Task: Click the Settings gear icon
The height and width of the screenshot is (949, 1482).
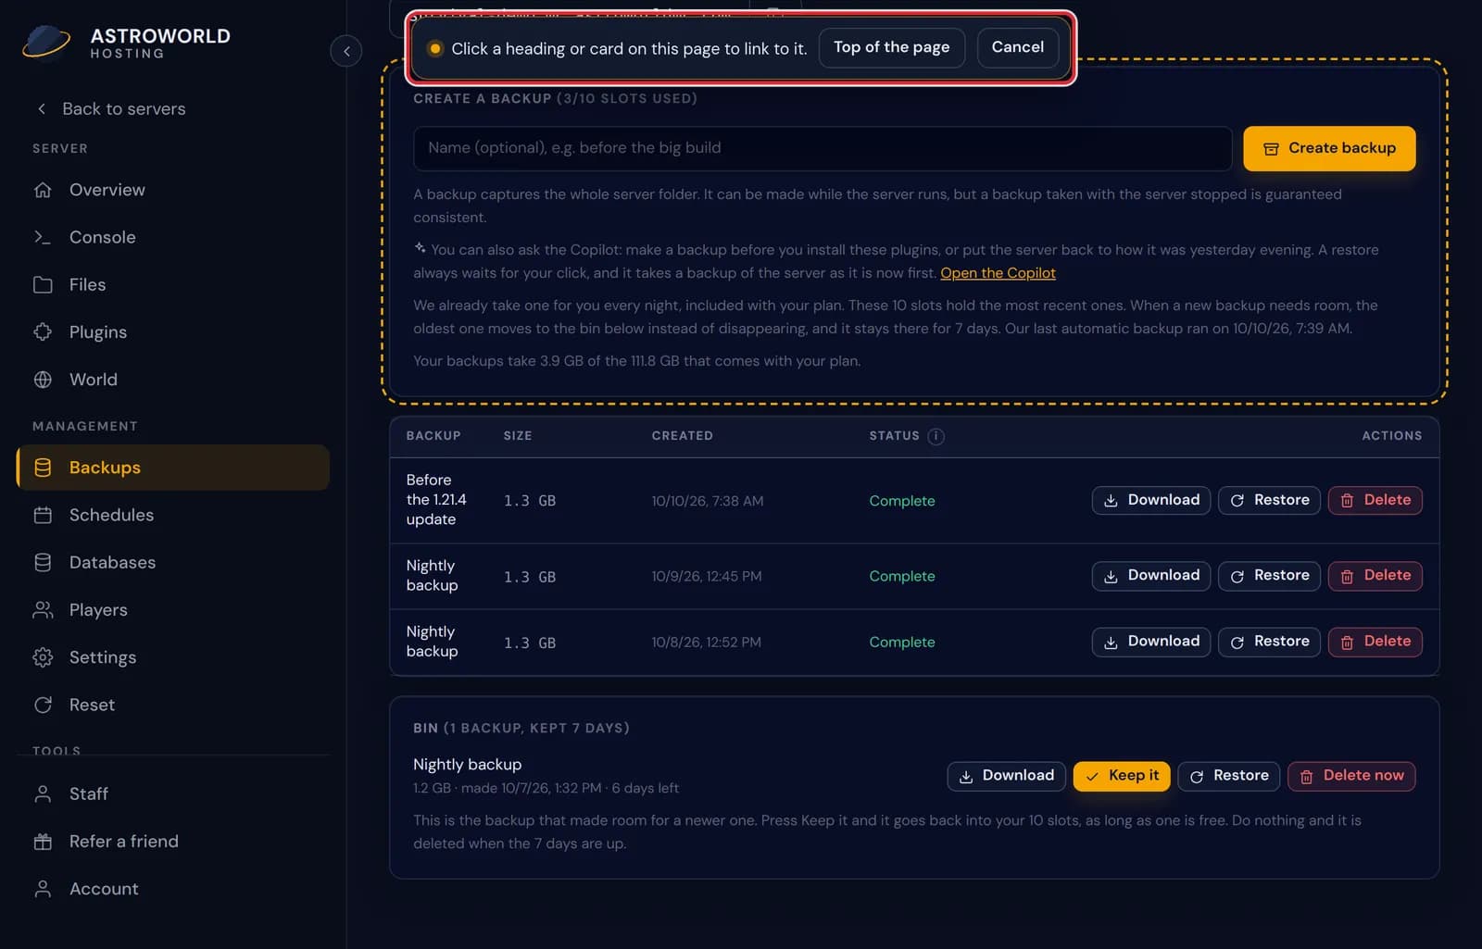Action: tap(43, 657)
